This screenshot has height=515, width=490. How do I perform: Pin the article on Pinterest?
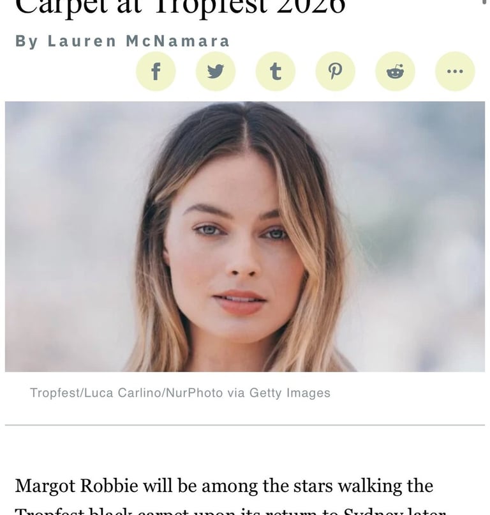[x=335, y=72]
